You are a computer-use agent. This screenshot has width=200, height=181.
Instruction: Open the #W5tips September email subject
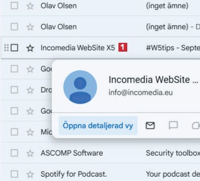(173, 48)
